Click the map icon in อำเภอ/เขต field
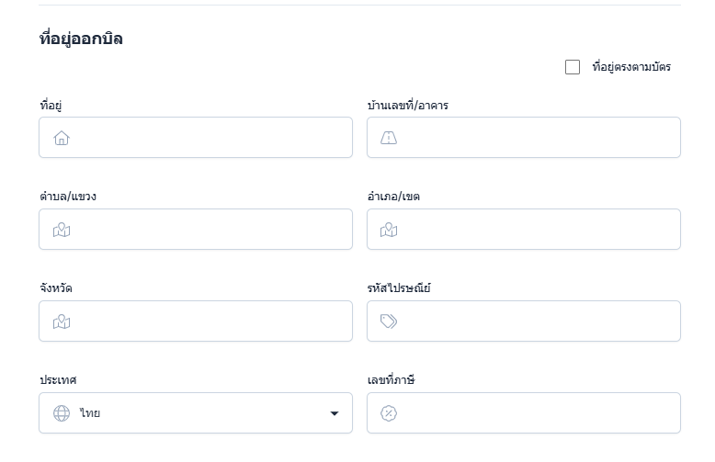Viewport: 715px width, 462px height. point(389,230)
